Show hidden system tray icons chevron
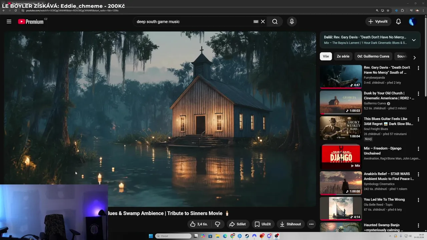The height and width of the screenshot is (240, 427). point(390,236)
